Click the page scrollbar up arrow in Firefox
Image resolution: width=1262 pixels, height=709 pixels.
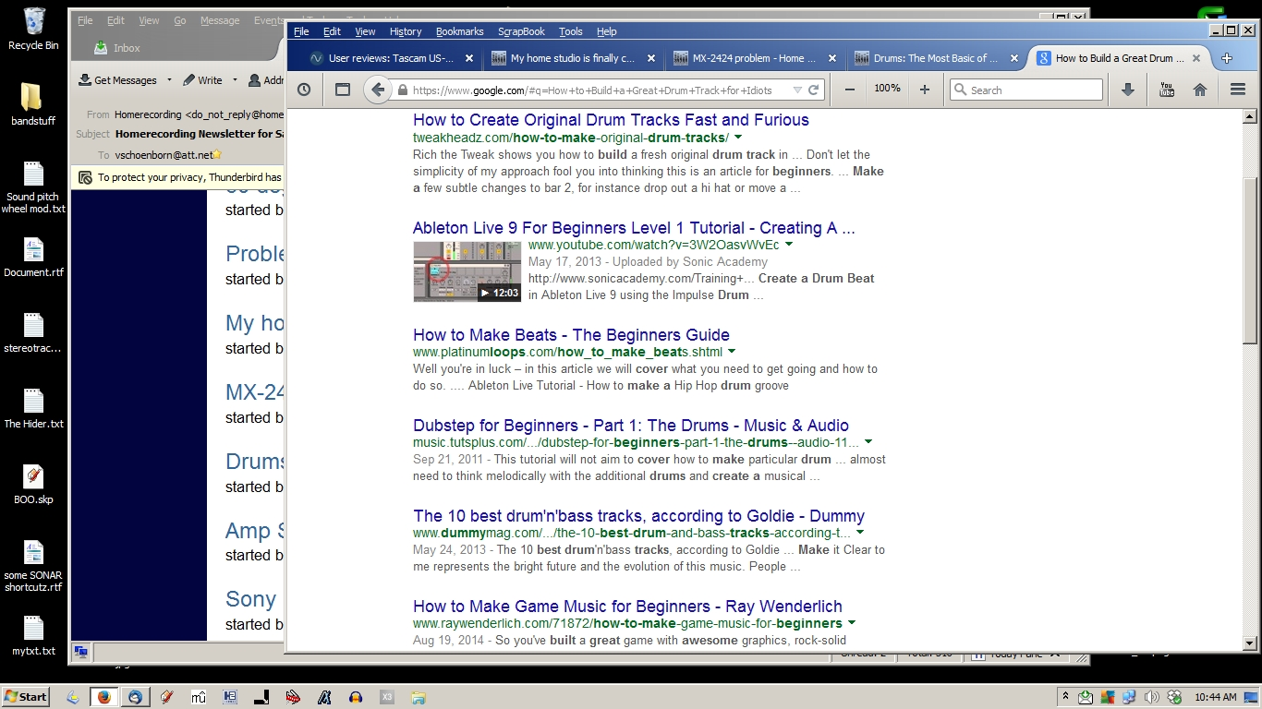pyautogui.click(x=1250, y=117)
